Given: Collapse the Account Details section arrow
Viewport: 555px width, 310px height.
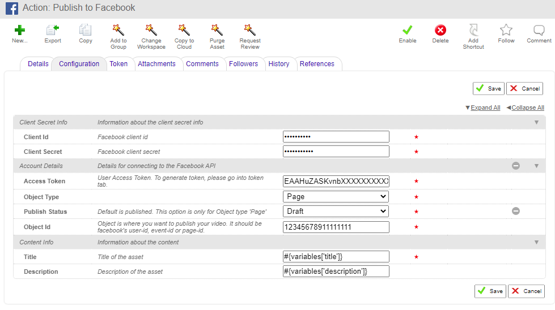Looking at the screenshot, I should click(537, 166).
